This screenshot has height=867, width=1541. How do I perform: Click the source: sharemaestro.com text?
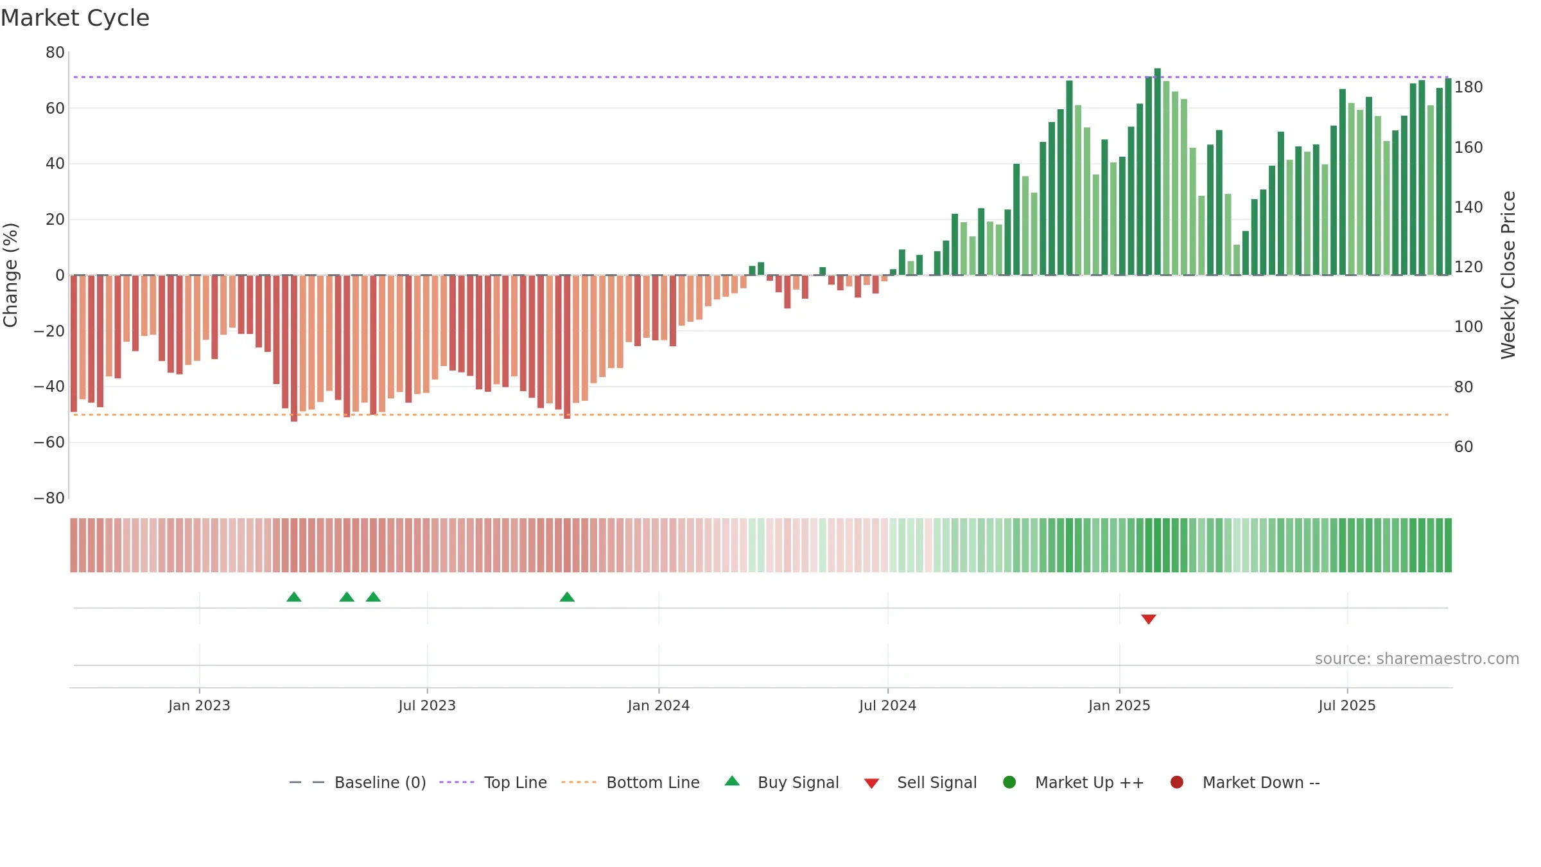tap(1417, 658)
